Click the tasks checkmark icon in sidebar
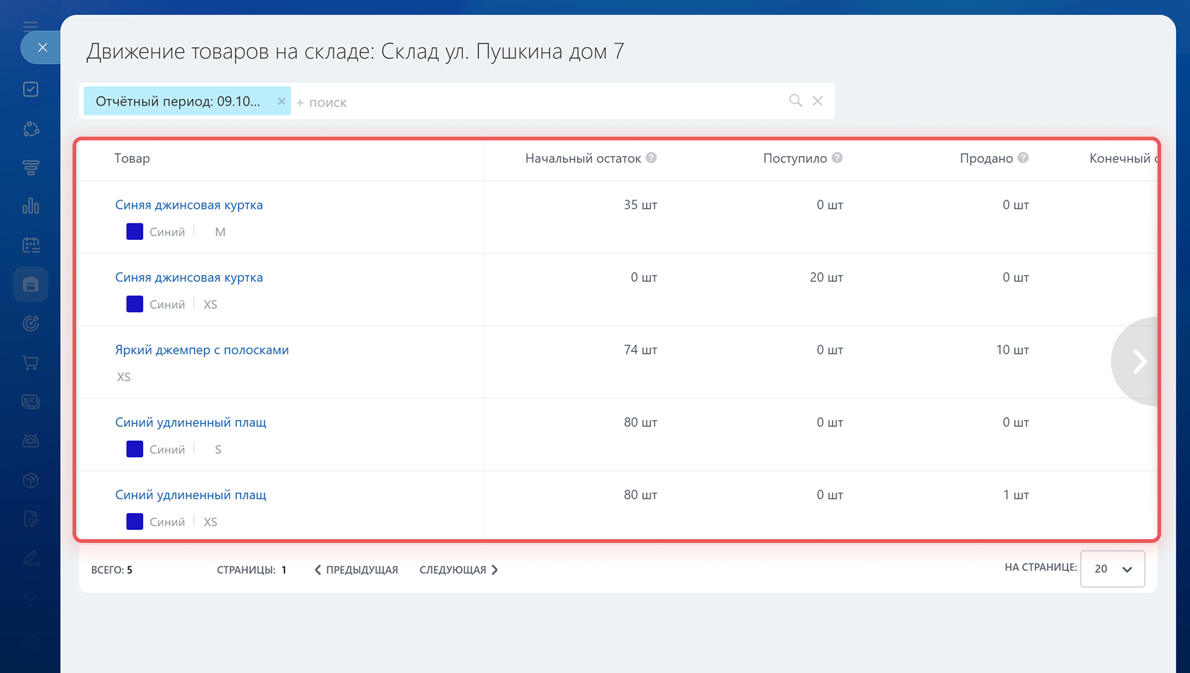The height and width of the screenshot is (673, 1190). click(x=30, y=89)
